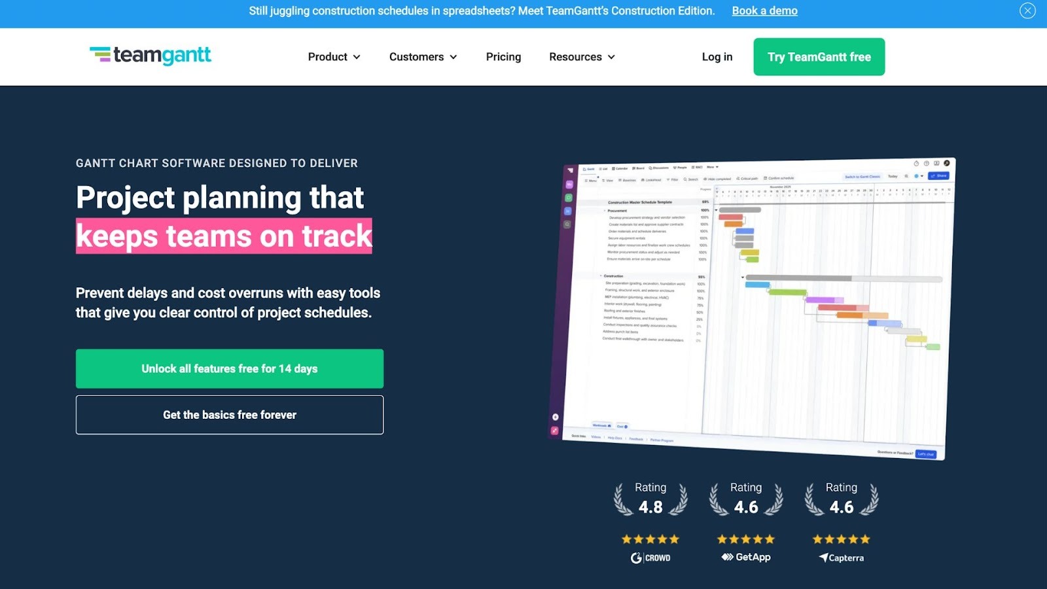Go to the TeamGantt logo homepage
Viewport: 1047px width, 589px height.
click(151, 56)
